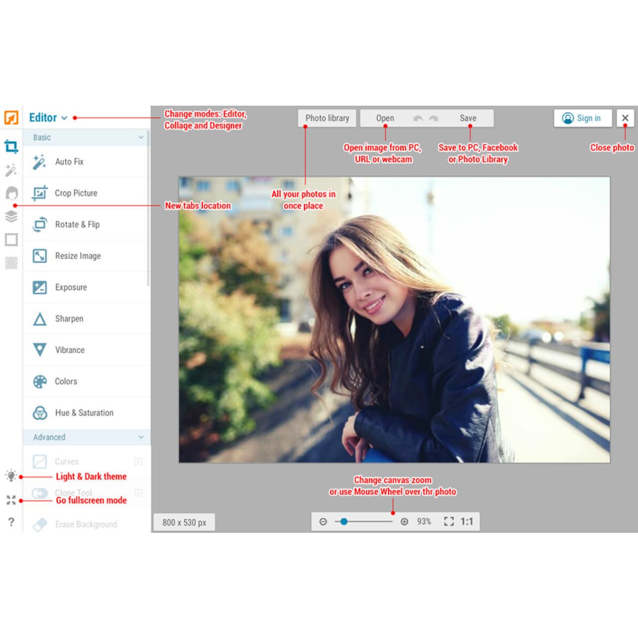Screen dimensions: 638x638
Task: Expand the Advanced tools section
Action: (141, 437)
